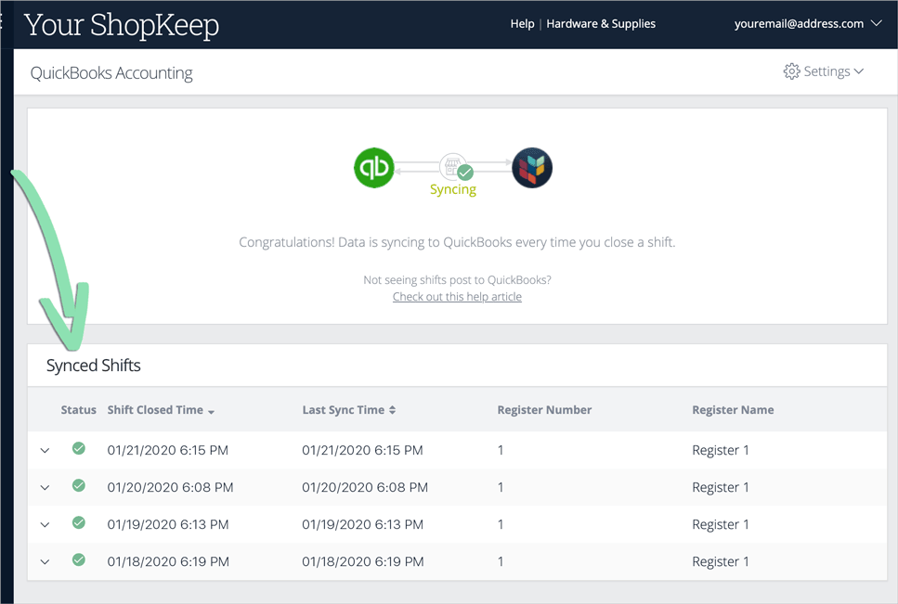The image size is (898, 604).
Task: Click register number 1 in 01/19/2020 row
Action: (x=501, y=524)
